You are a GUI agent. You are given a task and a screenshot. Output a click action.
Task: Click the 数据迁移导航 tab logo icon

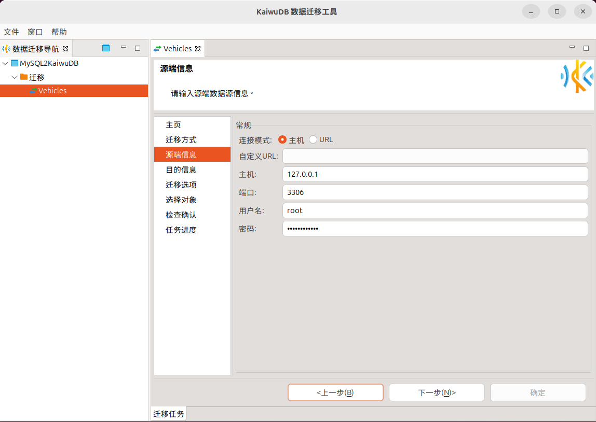tap(6, 49)
